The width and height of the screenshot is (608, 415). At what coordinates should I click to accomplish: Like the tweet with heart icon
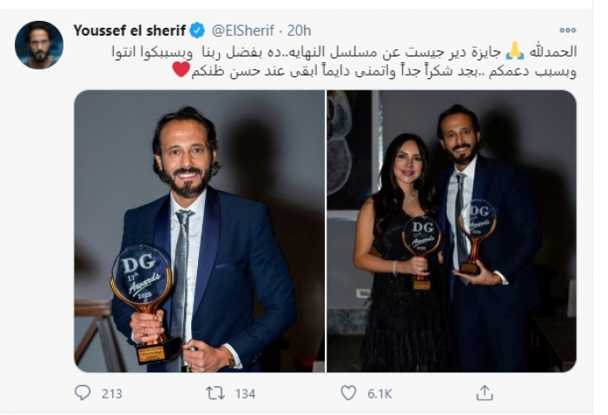point(348,393)
